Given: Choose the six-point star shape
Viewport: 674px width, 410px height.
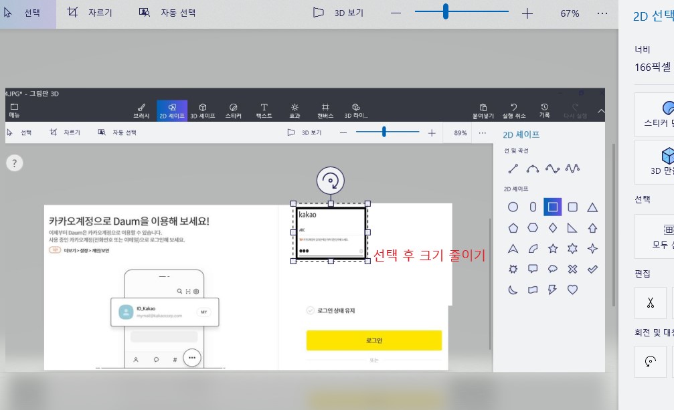Looking at the screenshot, I should point(572,249).
